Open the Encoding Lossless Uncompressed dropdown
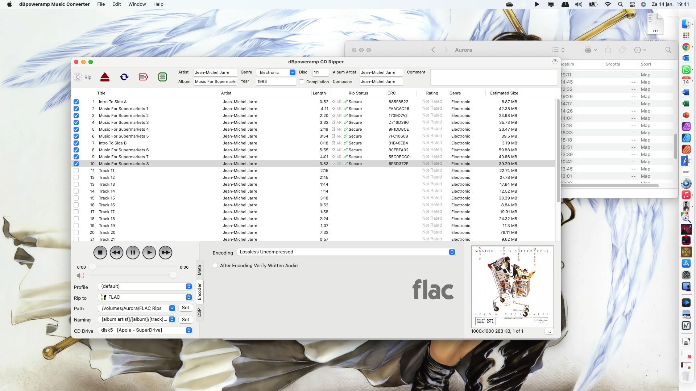Viewport: 696px width, 391px height. [452, 252]
